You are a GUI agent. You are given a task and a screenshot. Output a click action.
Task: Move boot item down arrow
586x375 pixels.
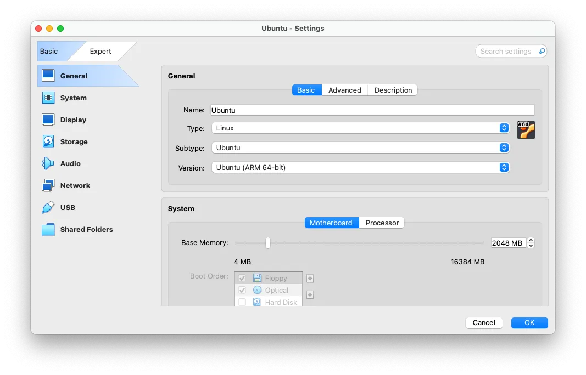(310, 295)
